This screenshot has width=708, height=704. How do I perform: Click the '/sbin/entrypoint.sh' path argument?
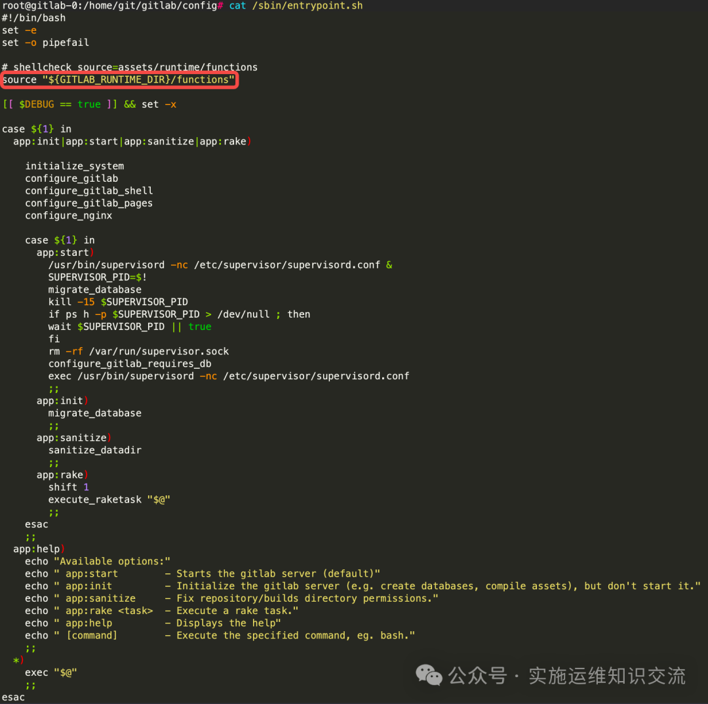[307, 6]
